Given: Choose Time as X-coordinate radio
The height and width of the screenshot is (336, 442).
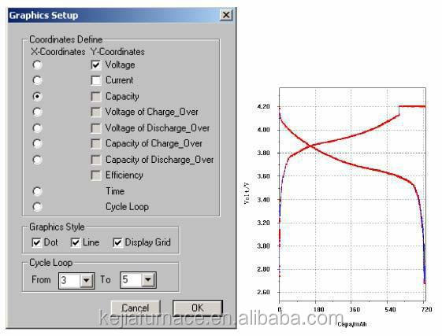Looking at the screenshot, I should (37, 191).
